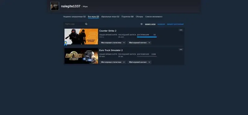Sort games by время в игре
248x115 pixels.
150,24
